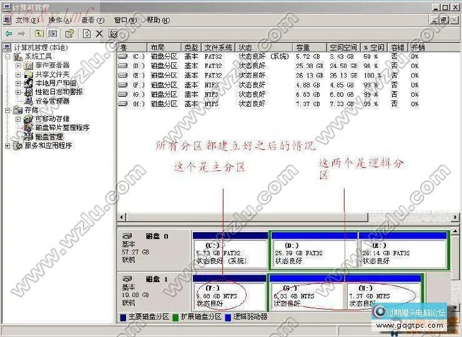Click the 磁盘 1 disk icon
The image size is (462, 337).
[x=127, y=279]
